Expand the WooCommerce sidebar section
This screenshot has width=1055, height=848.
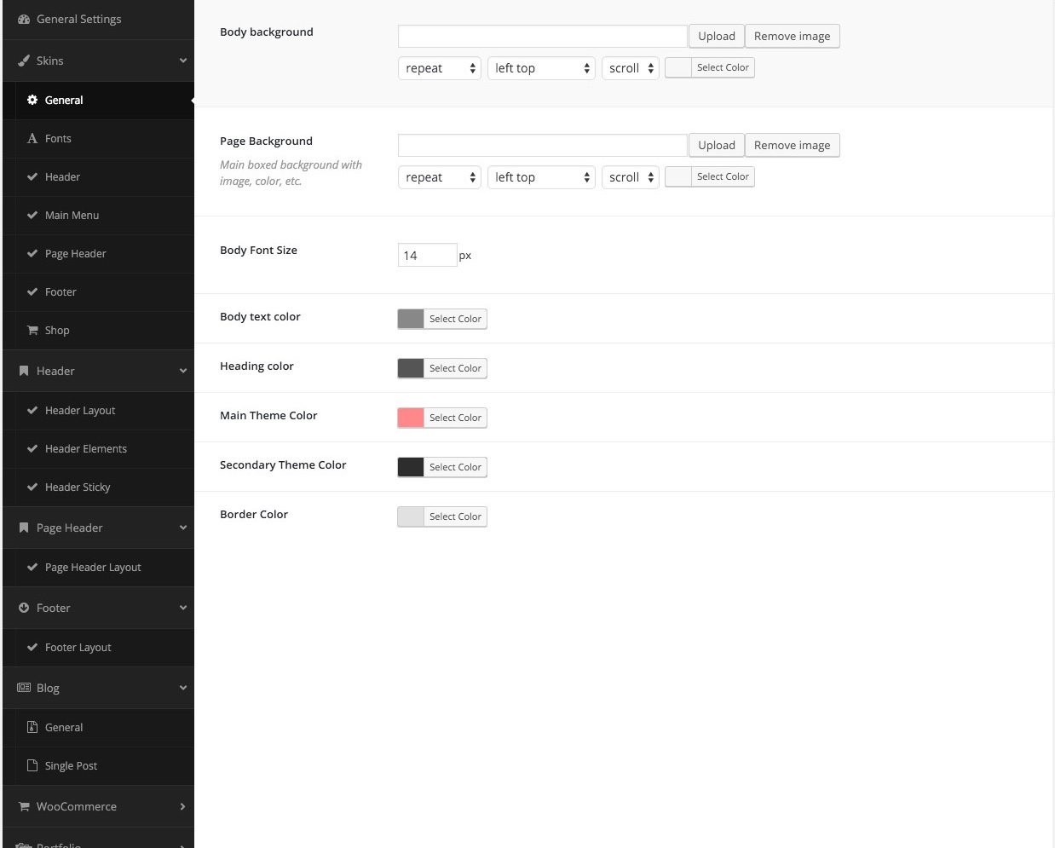182,806
